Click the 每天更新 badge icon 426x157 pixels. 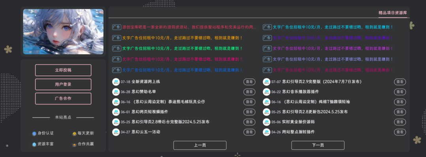(74, 134)
